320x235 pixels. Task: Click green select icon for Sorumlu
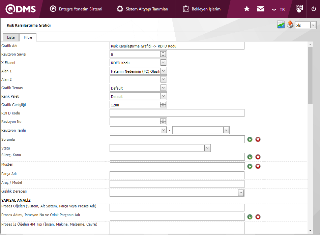pyautogui.click(x=250, y=139)
